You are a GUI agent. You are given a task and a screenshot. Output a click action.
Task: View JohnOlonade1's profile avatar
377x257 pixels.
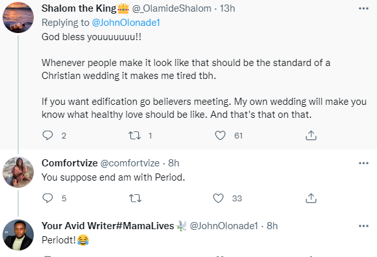tap(18, 235)
